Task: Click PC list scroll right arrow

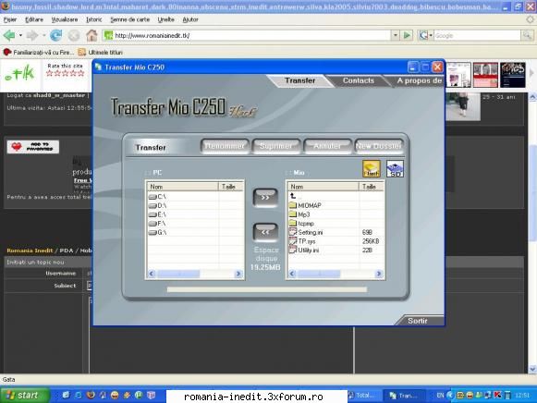Action: [x=238, y=274]
